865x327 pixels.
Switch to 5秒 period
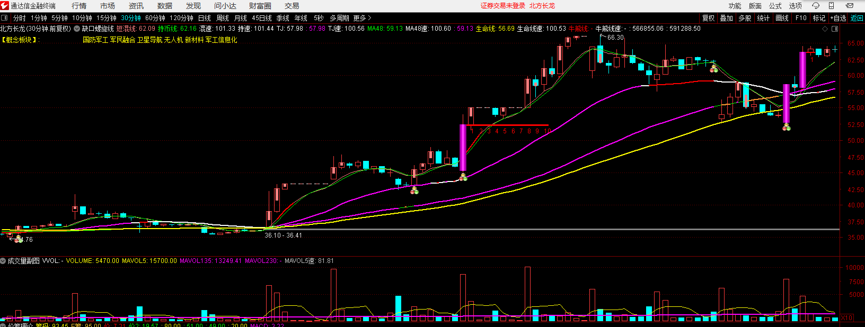(319, 18)
